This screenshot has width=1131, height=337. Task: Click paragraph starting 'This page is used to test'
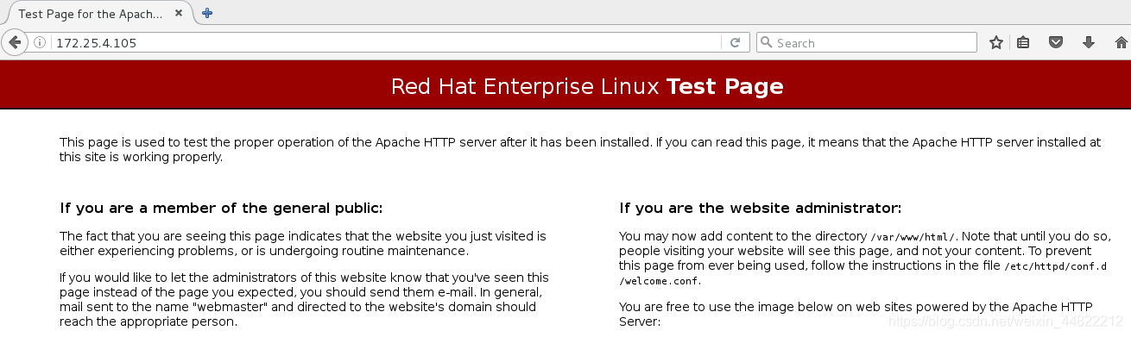[x=580, y=149]
